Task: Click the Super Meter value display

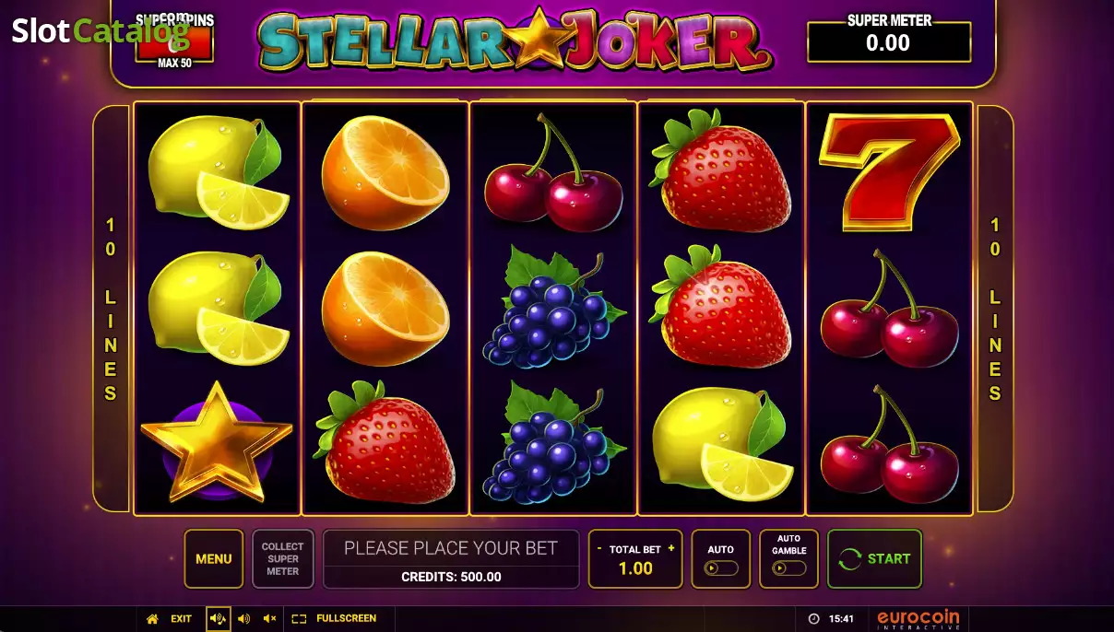Action: point(889,42)
